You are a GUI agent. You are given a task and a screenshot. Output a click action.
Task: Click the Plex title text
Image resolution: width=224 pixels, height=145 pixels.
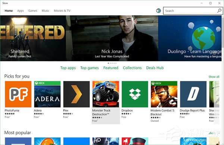point(66,110)
